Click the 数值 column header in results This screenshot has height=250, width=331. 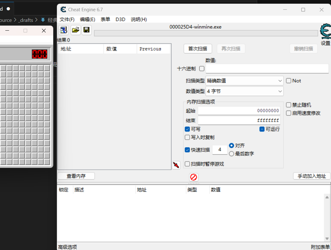(120, 49)
